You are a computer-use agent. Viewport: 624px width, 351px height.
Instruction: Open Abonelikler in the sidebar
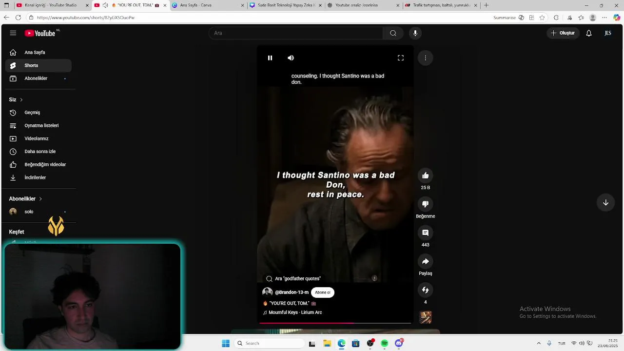[x=39, y=78]
